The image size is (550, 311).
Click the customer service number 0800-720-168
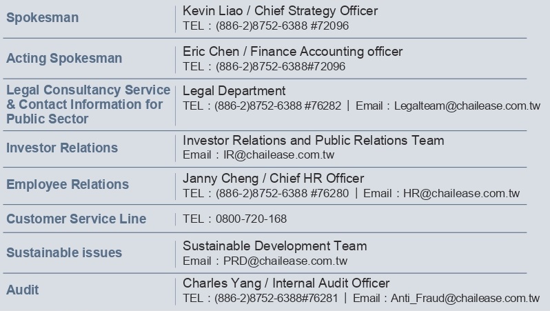[251, 219]
